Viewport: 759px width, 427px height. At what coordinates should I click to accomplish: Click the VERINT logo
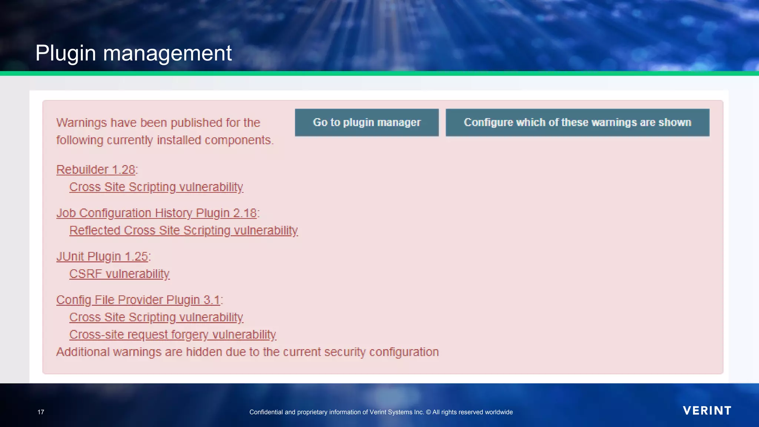pos(707,411)
